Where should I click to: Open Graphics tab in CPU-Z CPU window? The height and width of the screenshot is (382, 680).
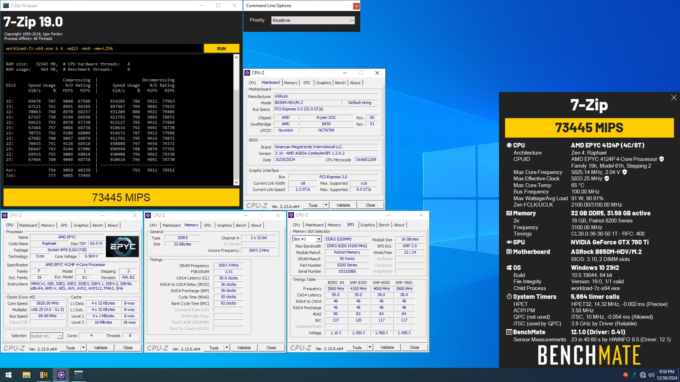[81, 225]
